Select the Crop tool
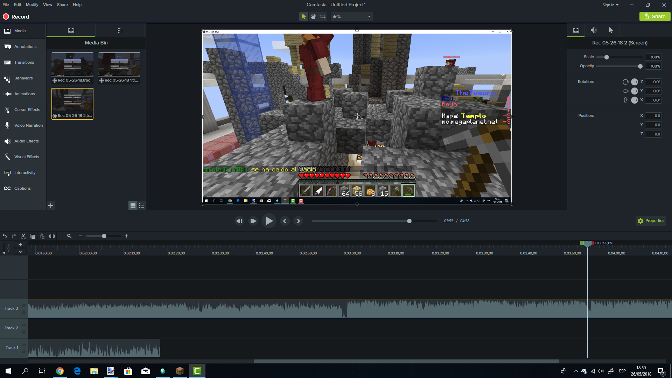 tap(323, 16)
